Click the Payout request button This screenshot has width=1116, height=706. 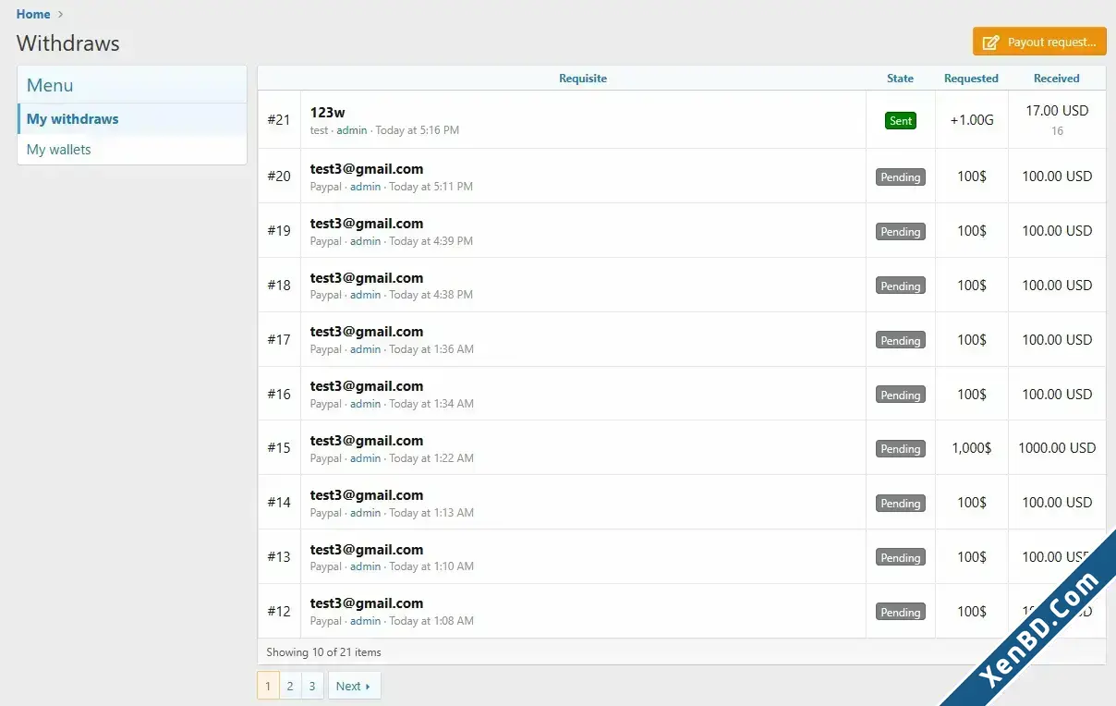[1039, 42]
